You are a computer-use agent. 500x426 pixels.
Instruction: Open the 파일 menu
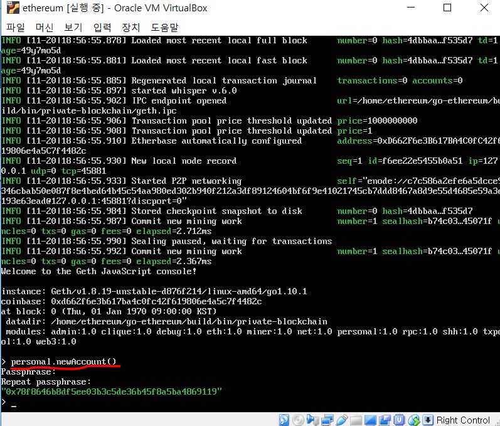(x=16, y=28)
